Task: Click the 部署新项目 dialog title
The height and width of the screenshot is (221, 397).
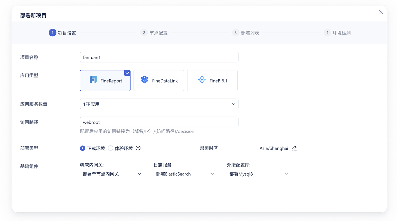Action: [33, 15]
